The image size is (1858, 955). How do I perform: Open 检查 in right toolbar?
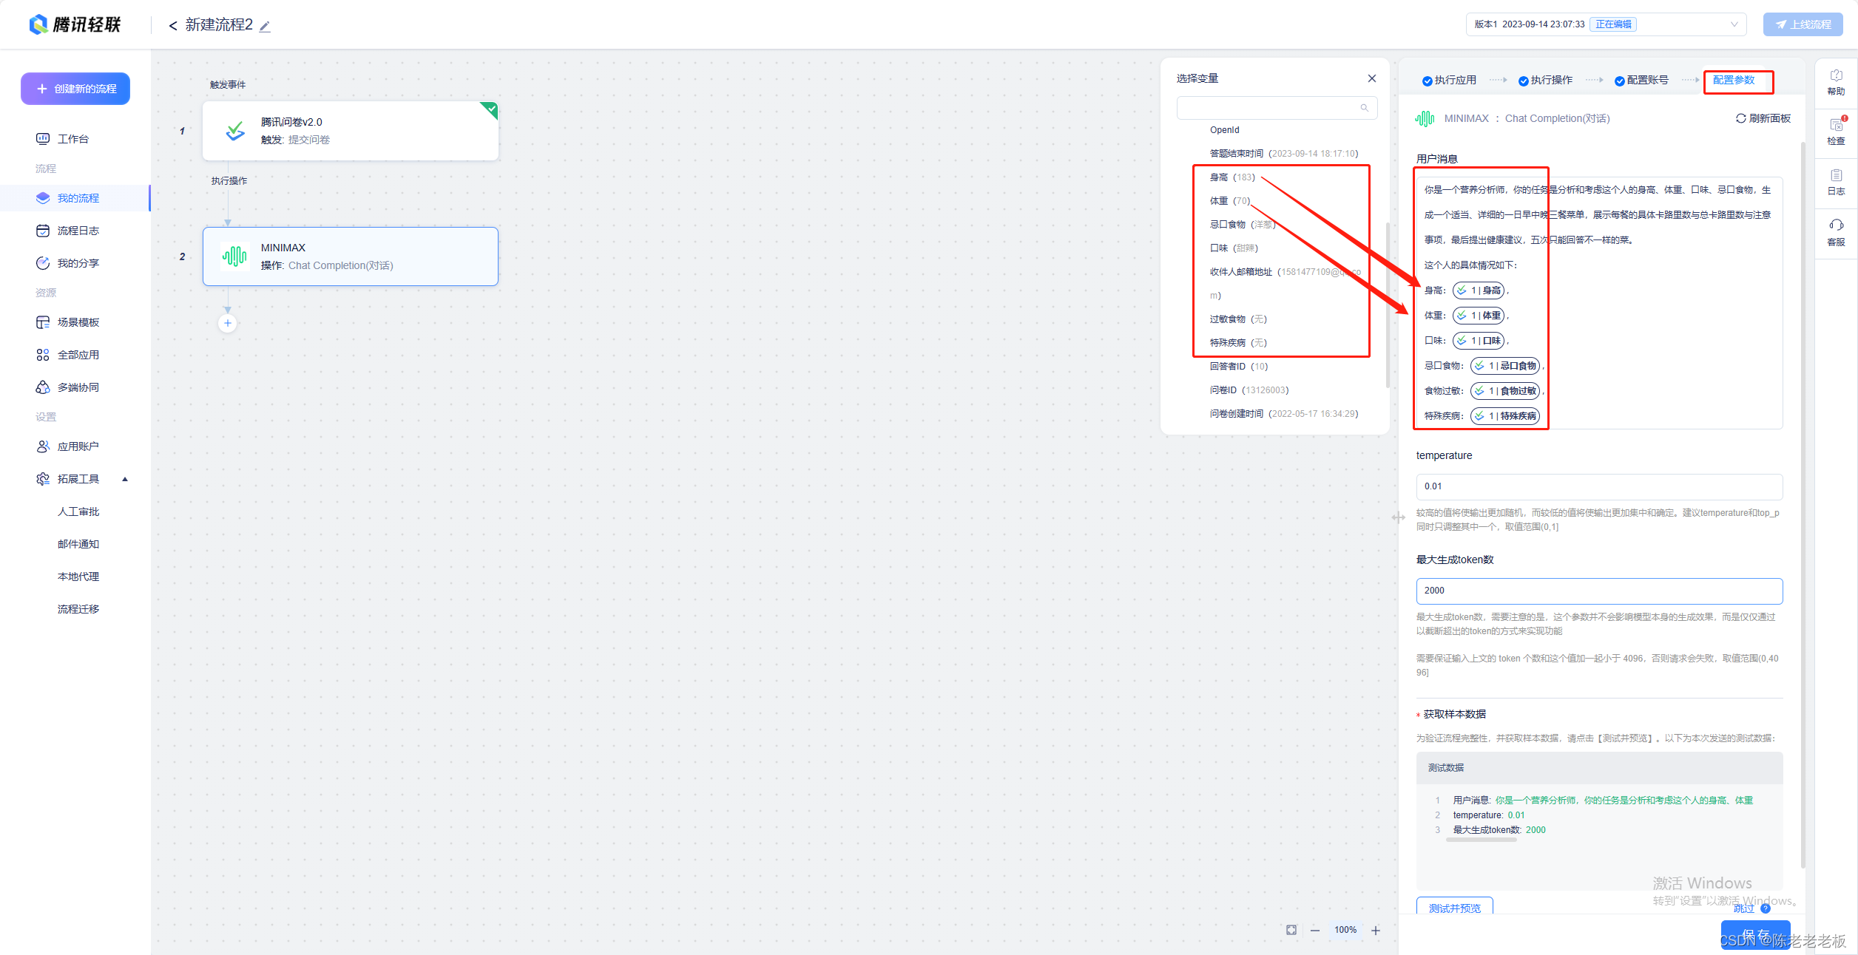(x=1836, y=132)
